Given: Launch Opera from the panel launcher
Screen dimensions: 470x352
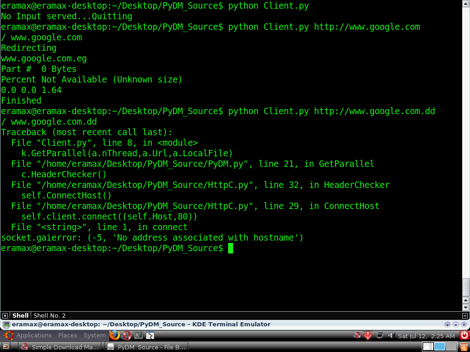Looking at the screenshot, I should [x=127, y=335].
